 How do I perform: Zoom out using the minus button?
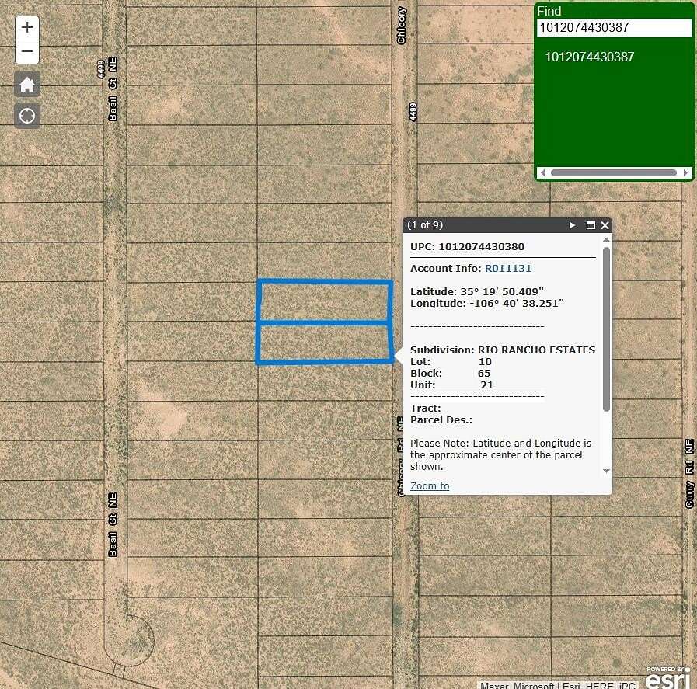pos(26,51)
